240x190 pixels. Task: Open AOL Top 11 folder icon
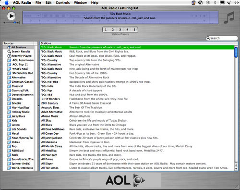9,64
